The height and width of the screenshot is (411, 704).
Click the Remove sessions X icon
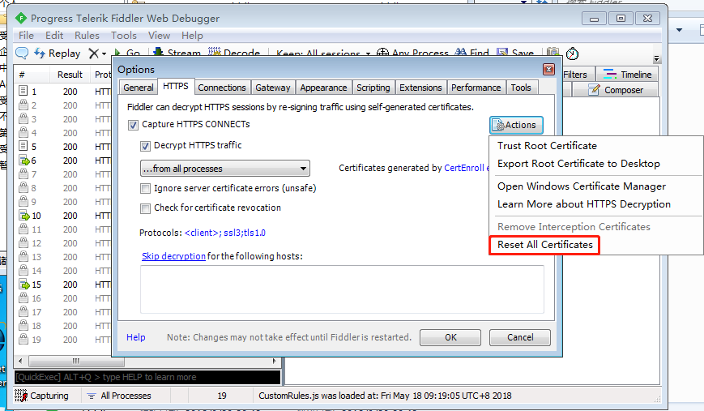pos(93,54)
